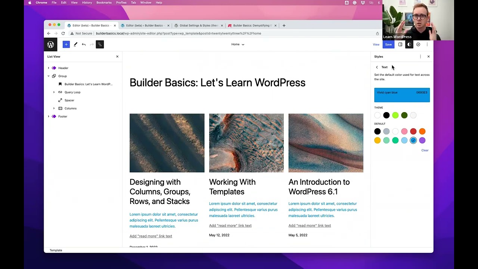Viewport: 478px width, 269px height.
Task: Open the Styles panel more options menu
Action: click(420, 56)
